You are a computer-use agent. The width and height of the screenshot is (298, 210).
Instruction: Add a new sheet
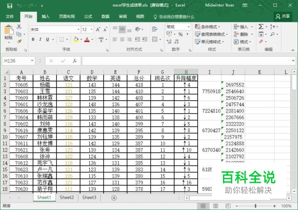click(114, 198)
